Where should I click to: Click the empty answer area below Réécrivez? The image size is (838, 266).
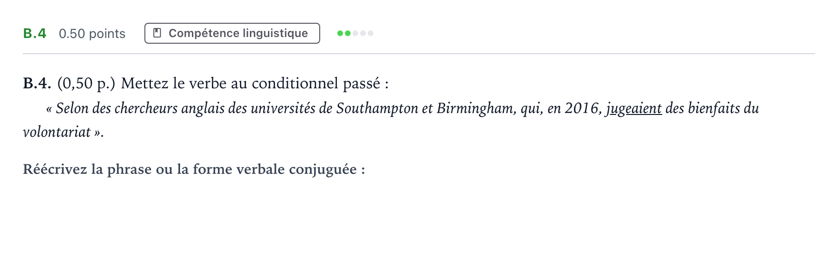(x=419, y=218)
